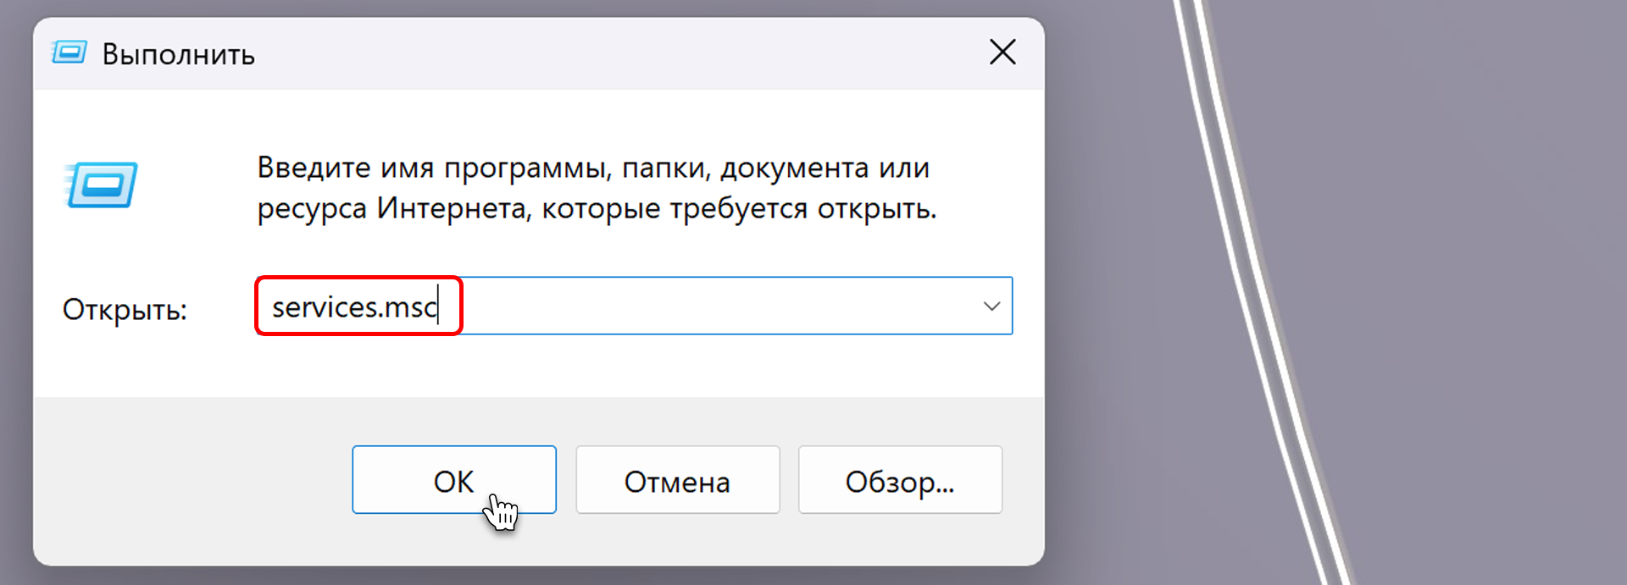Viewport: 1627px width, 585px height.
Task: Click the gray footer gap between Отмена and Обзор
Action: coord(789,480)
